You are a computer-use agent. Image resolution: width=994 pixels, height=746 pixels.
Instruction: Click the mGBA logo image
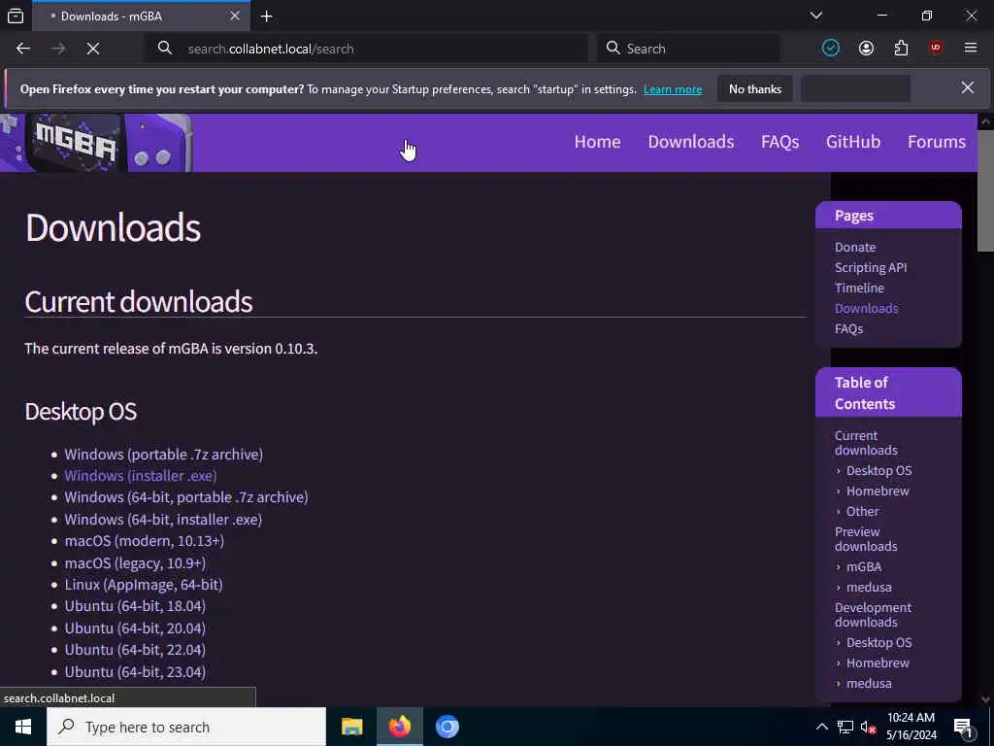pyautogui.click(x=96, y=143)
